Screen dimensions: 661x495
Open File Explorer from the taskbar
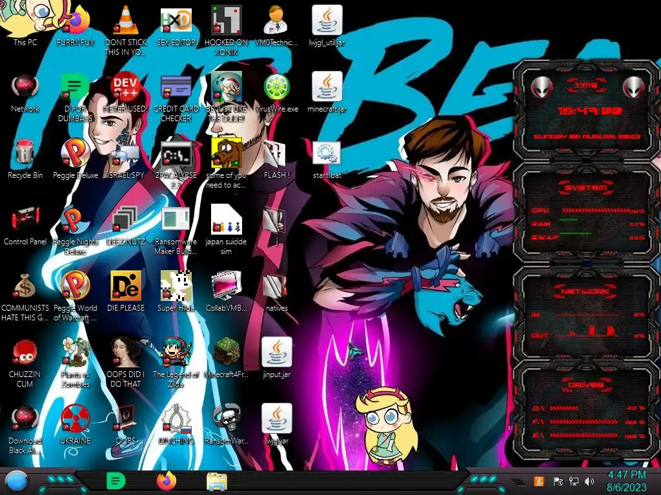click(217, 481)
